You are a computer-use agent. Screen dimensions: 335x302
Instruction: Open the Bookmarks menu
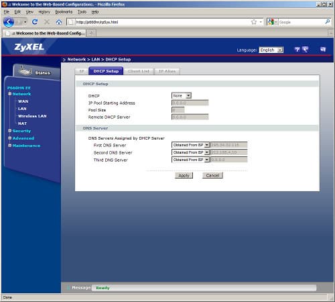64,12
